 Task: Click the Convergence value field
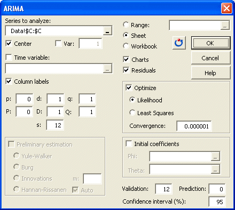(194, 126)
